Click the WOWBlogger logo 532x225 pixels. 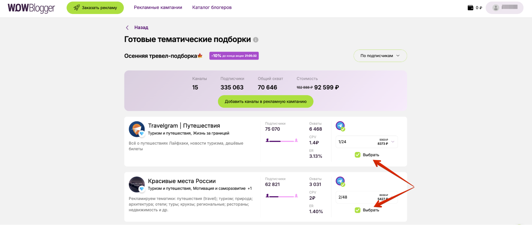point(31,8)
